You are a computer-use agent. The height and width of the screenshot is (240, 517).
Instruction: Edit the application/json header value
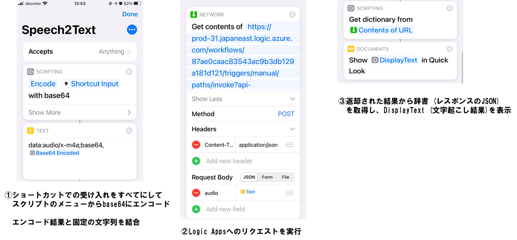[258, 145]
